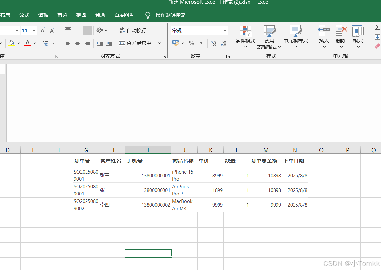This screenshot has width=381, height=270.
Task: Align text to the right
Action: pos(87,43)
